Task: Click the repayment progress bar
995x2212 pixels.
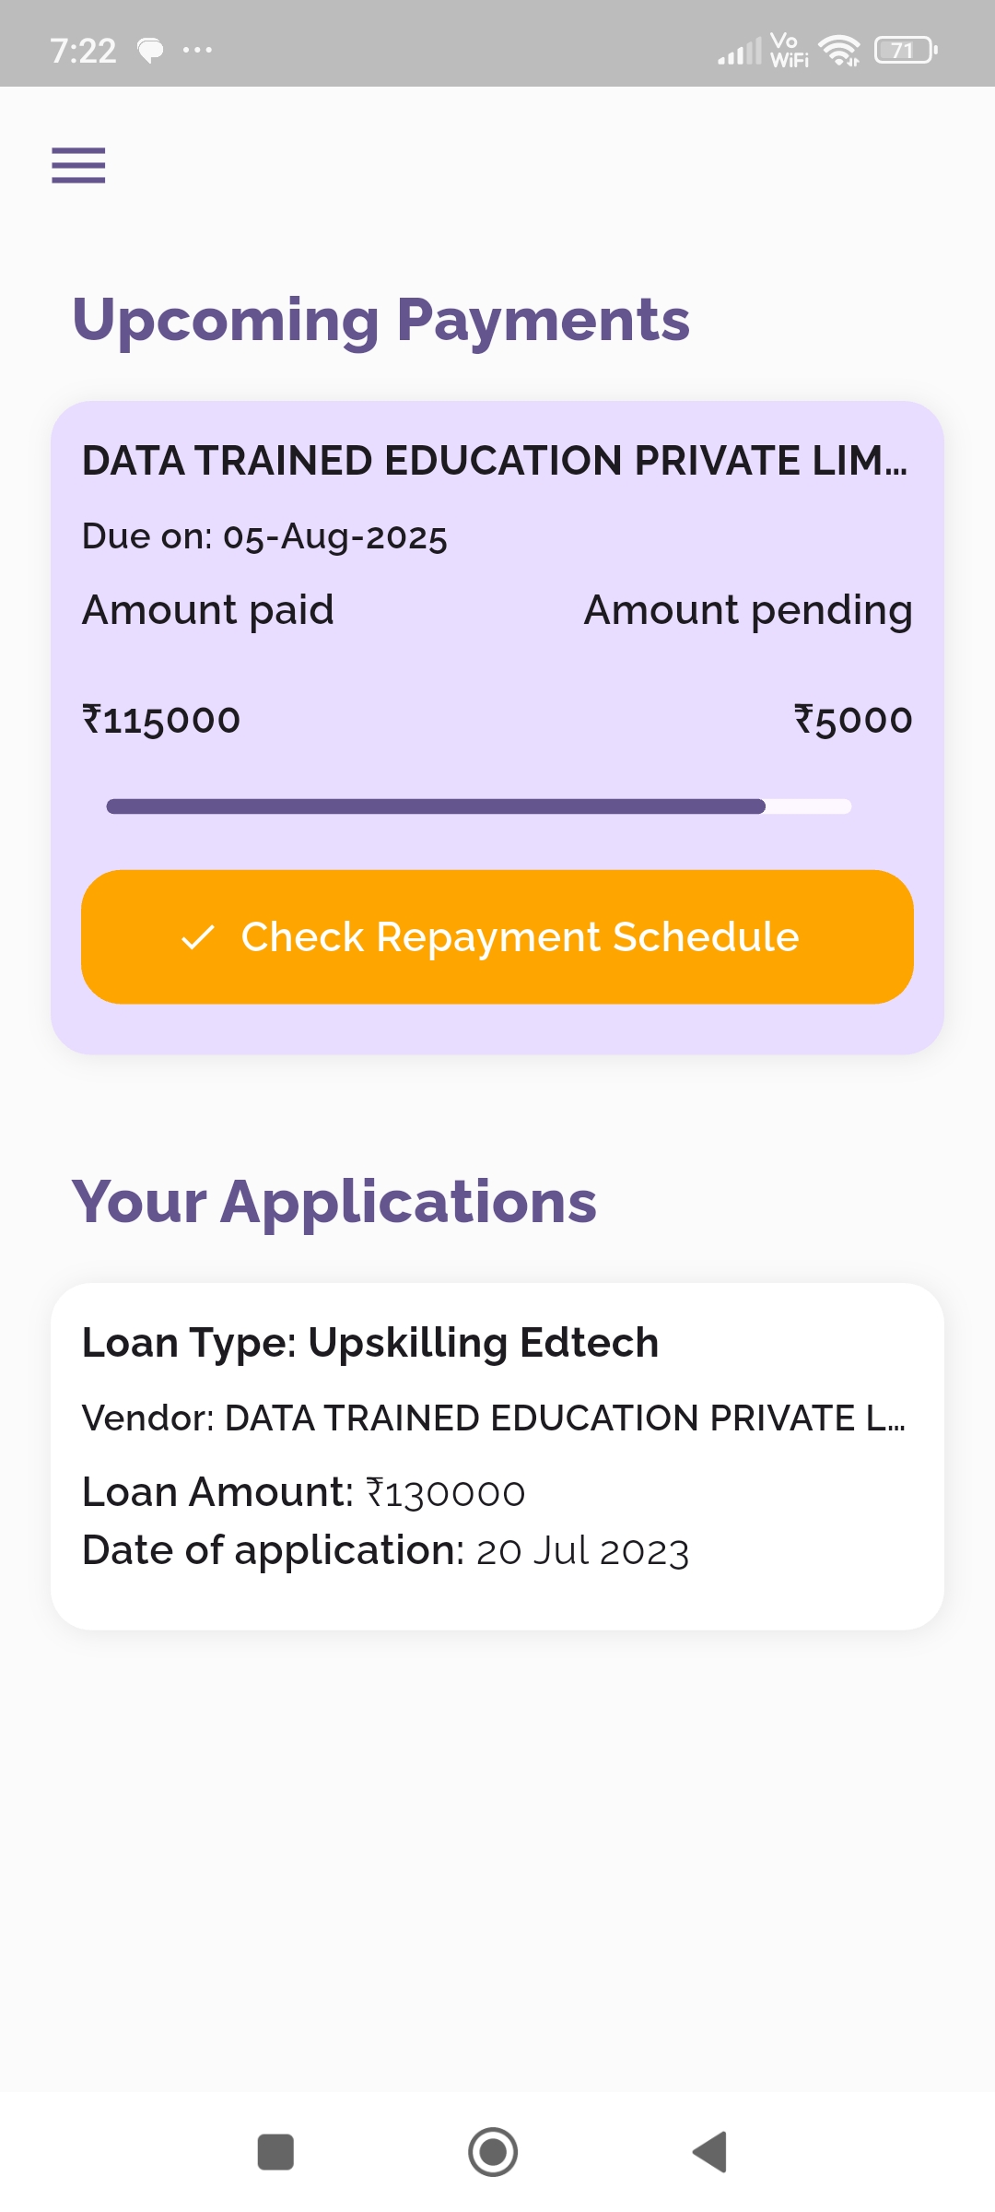Action: 479,806
